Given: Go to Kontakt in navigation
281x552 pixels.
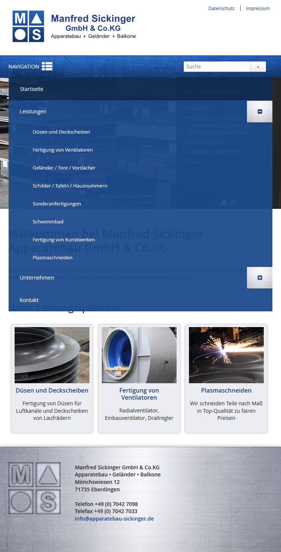Looking at the screenshot, I should click(x=29, y=300).
